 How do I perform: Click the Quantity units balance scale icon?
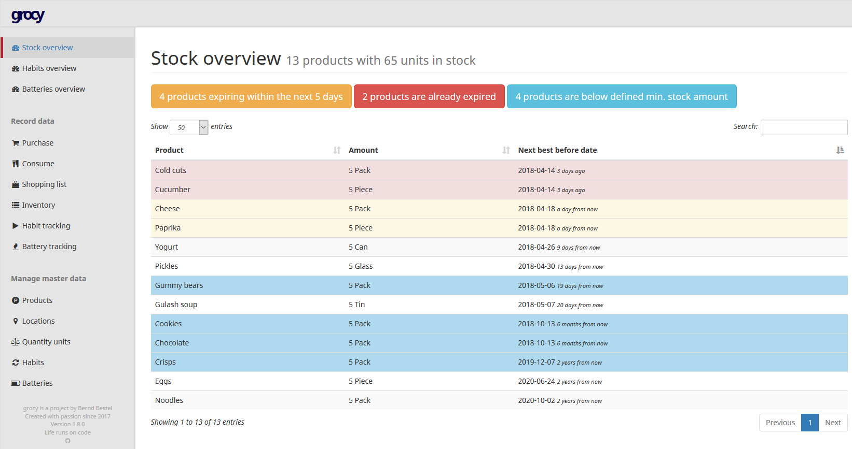point(16,342)
